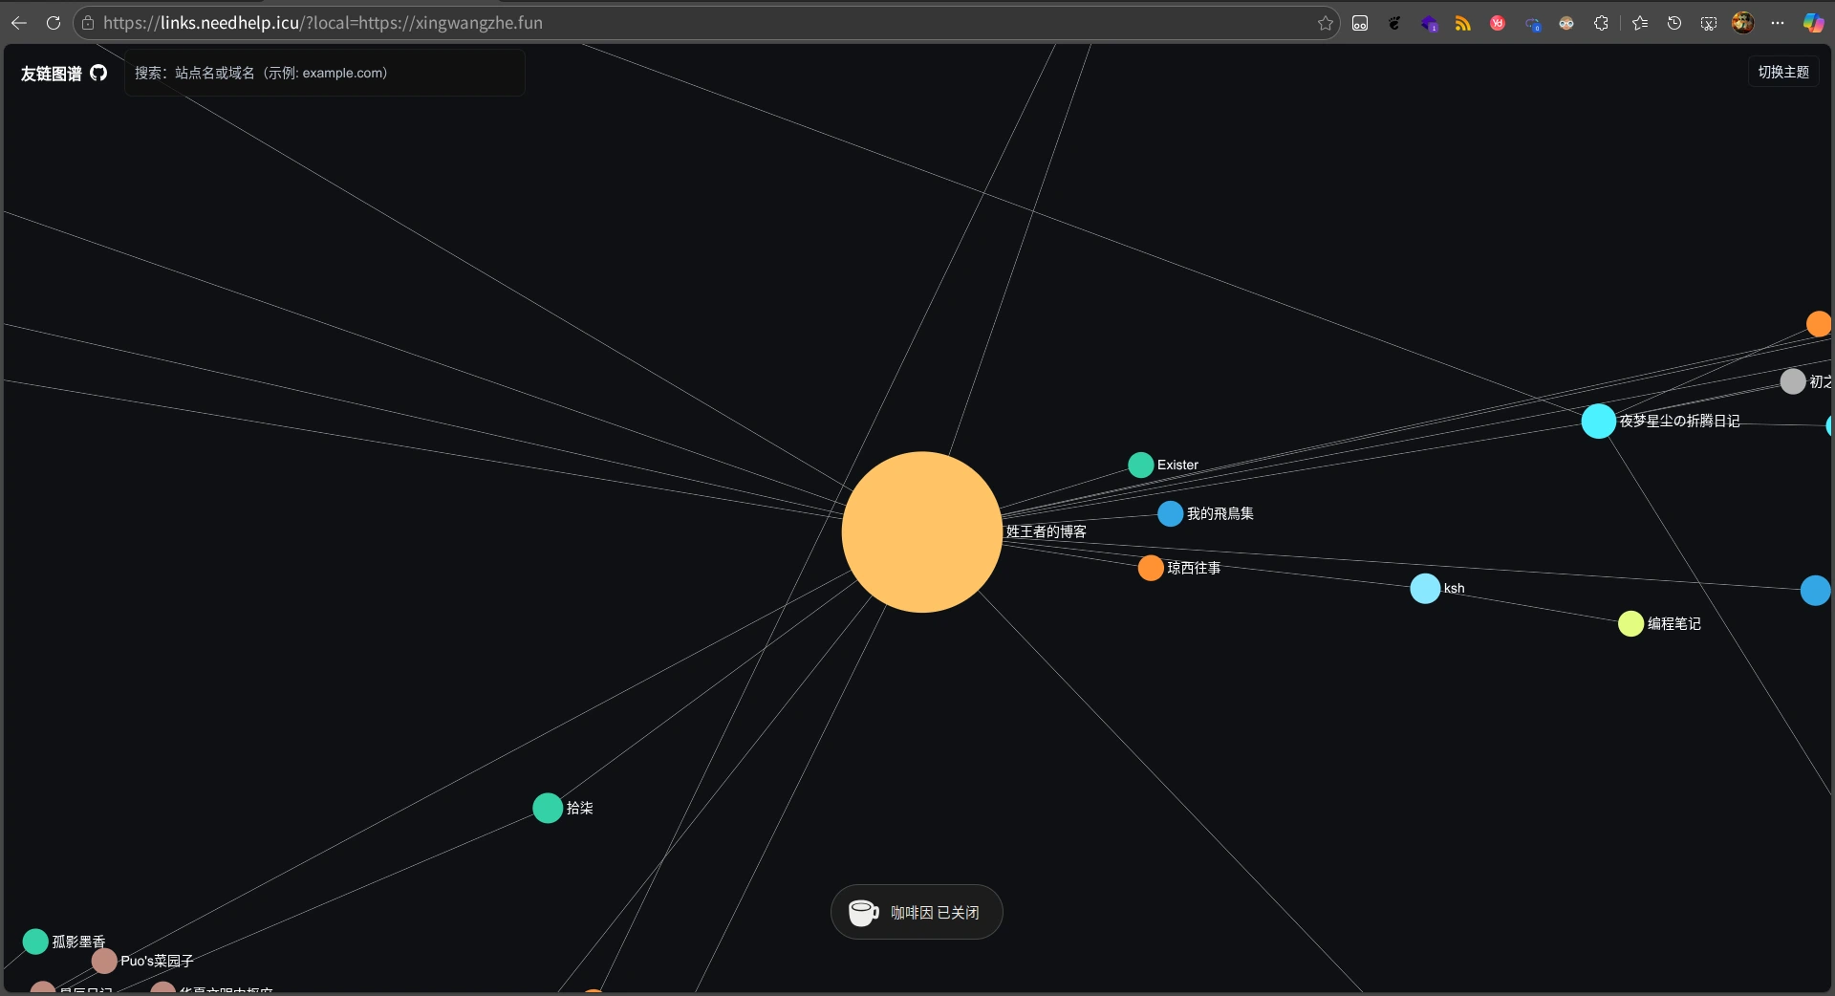Open the browser Extensions puzzle icon
This screenshot has width=1835, height=996.
1601,23
